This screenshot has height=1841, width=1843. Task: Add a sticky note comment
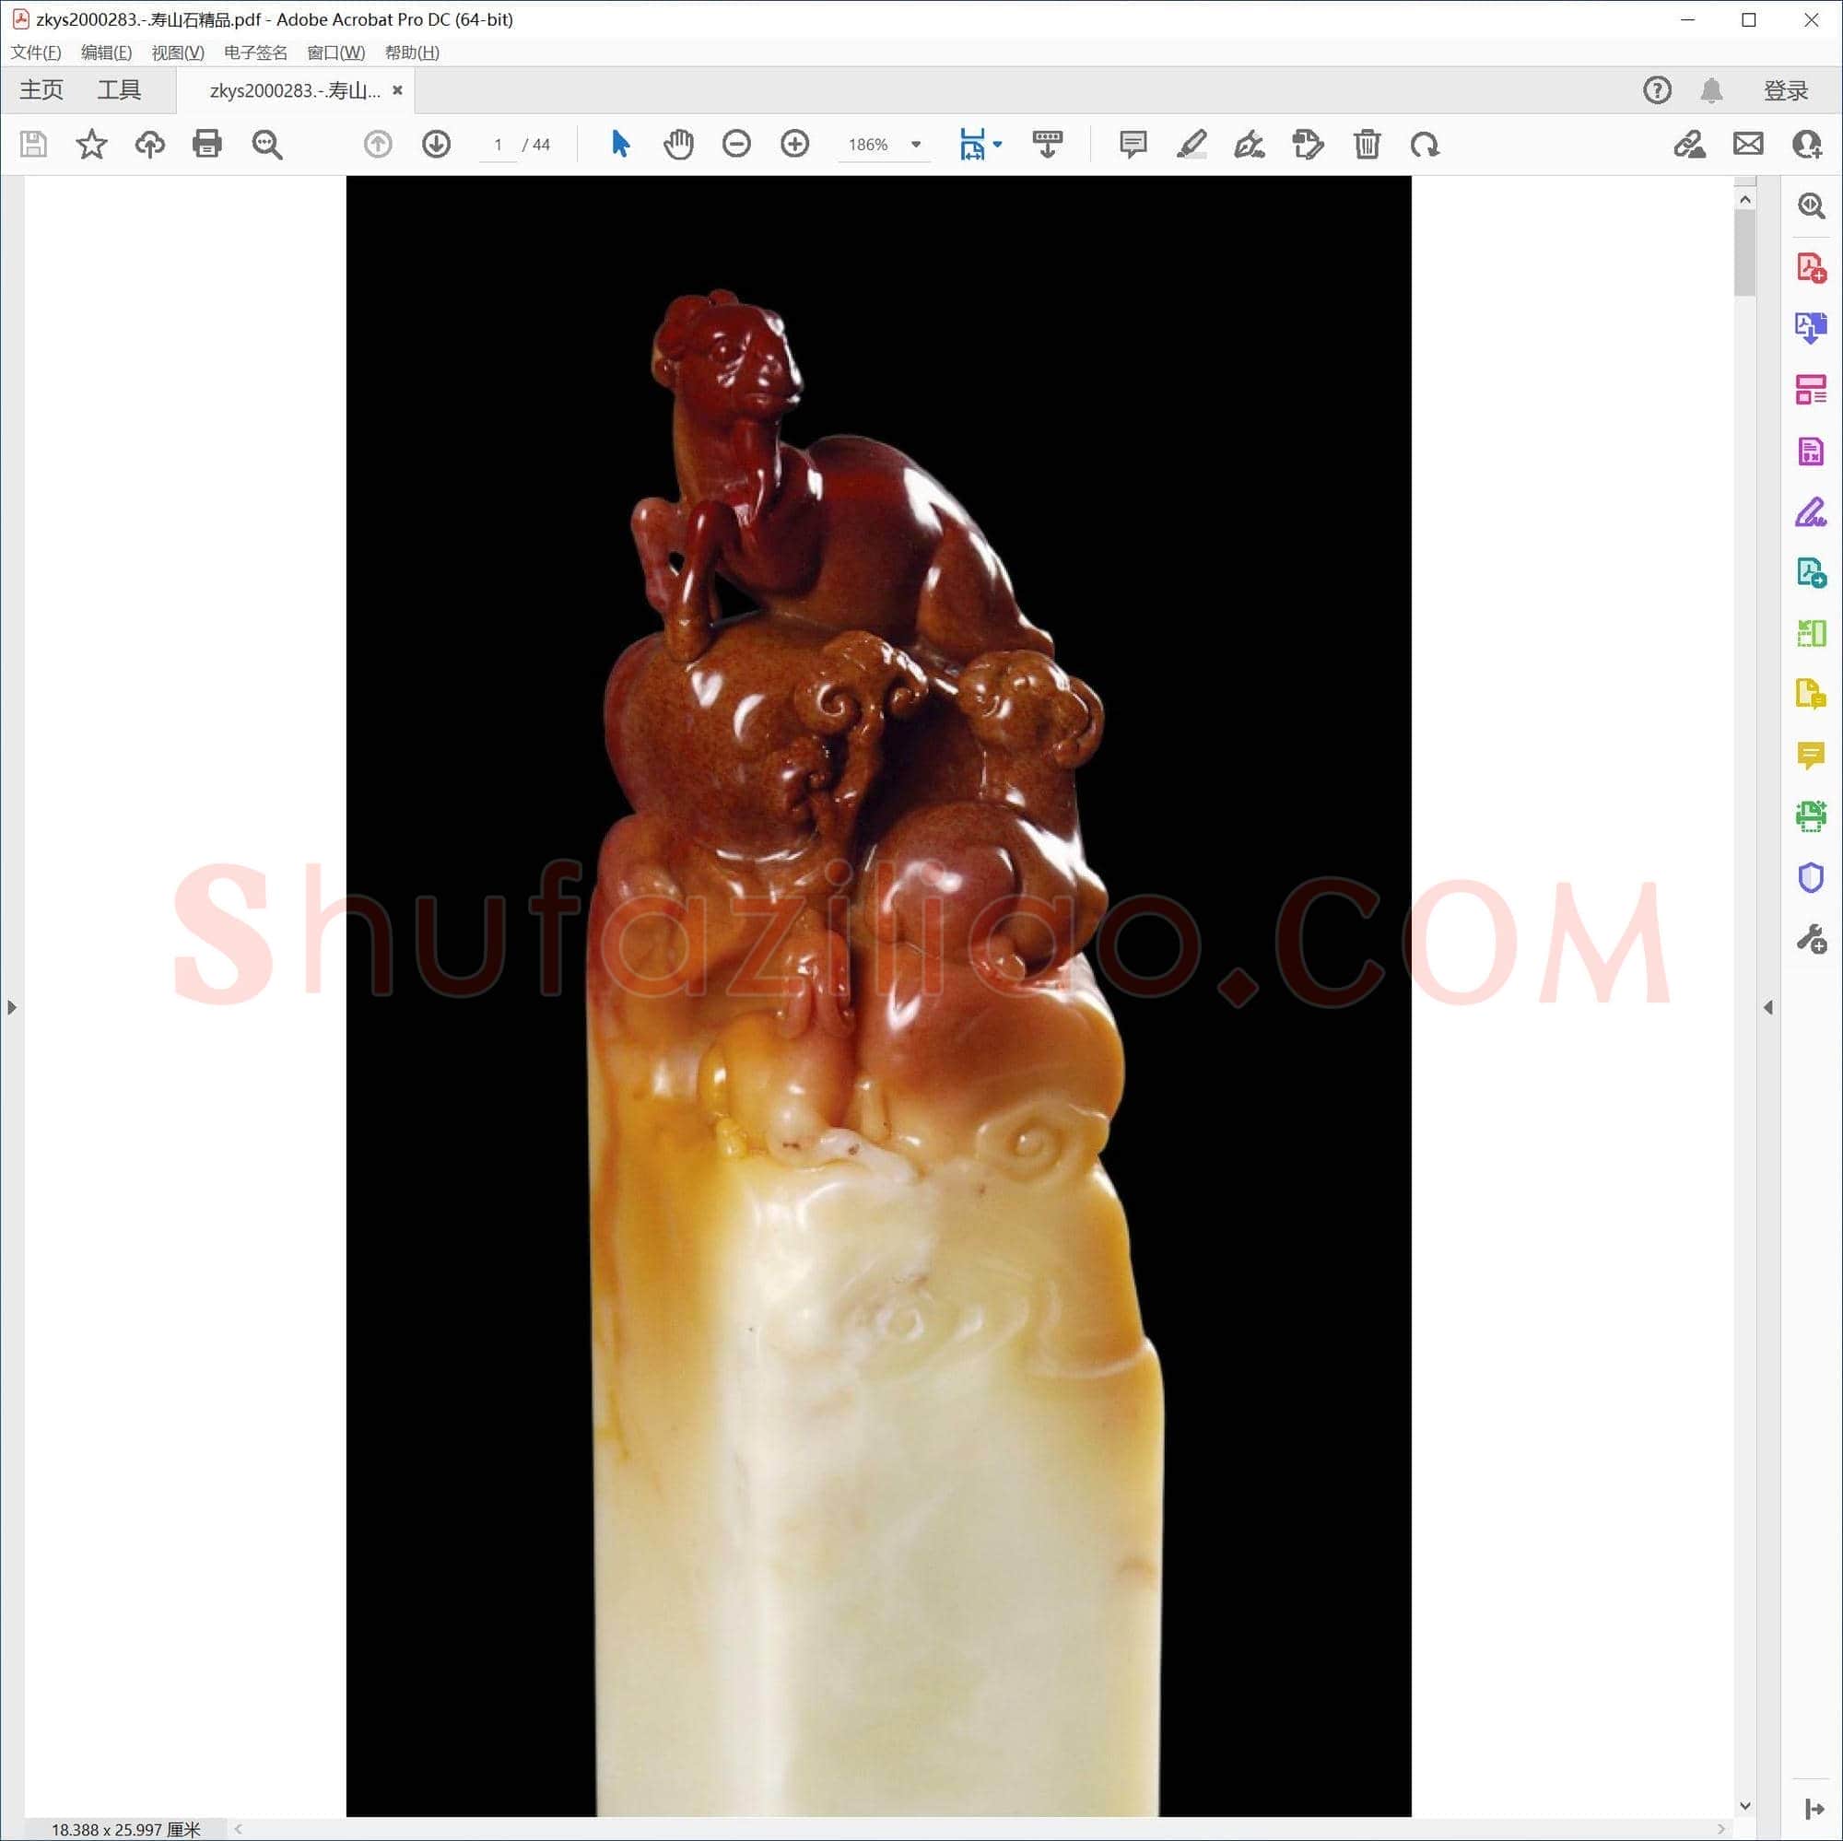click(x=1133, y=144)
